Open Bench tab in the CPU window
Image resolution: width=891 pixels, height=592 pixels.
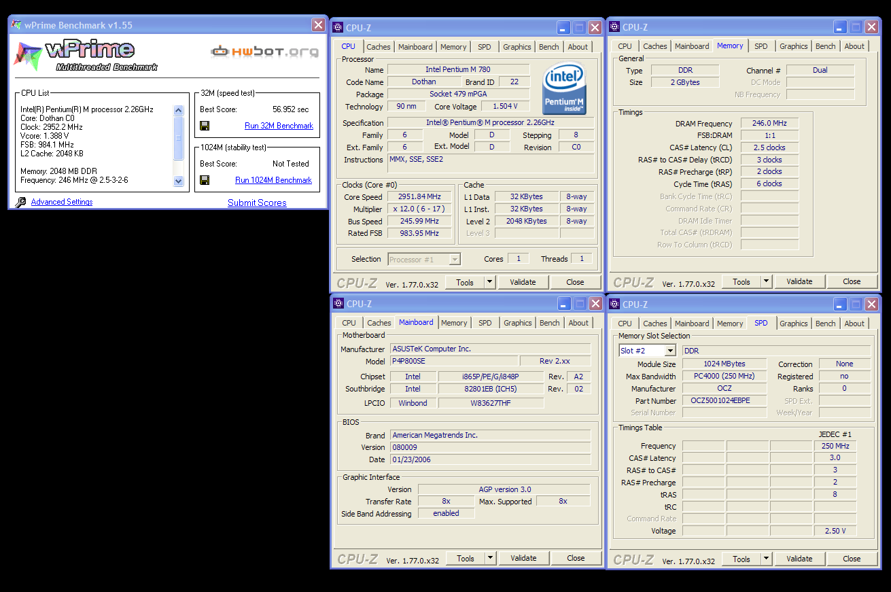[549, 47]
